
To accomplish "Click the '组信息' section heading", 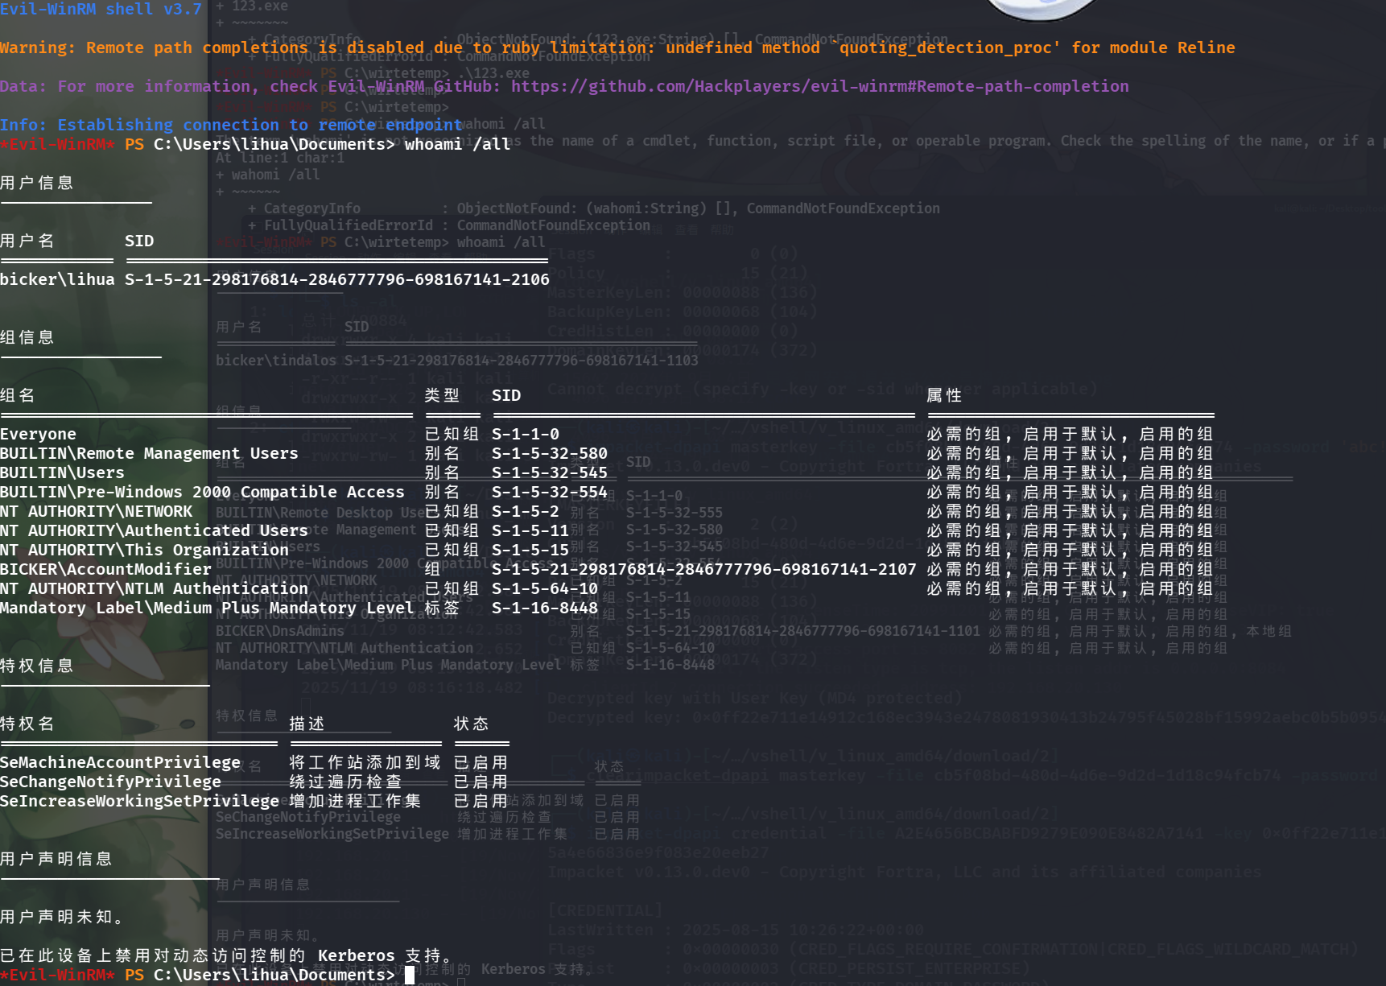I will tap(27, 337).
